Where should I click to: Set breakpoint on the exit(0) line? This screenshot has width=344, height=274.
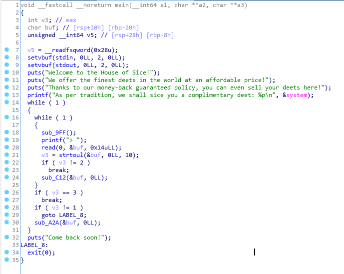(x=7, y=252)
